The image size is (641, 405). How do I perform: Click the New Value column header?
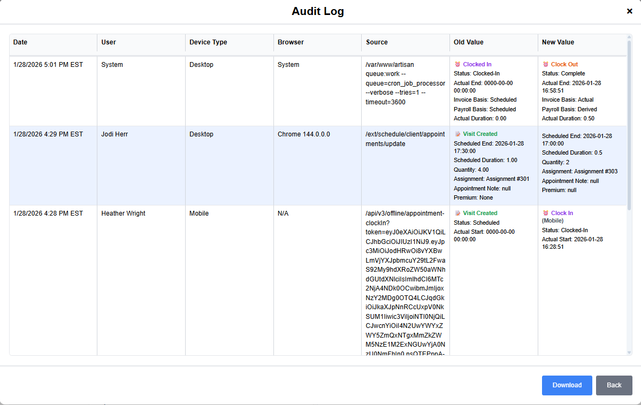(x=558, y=42)
